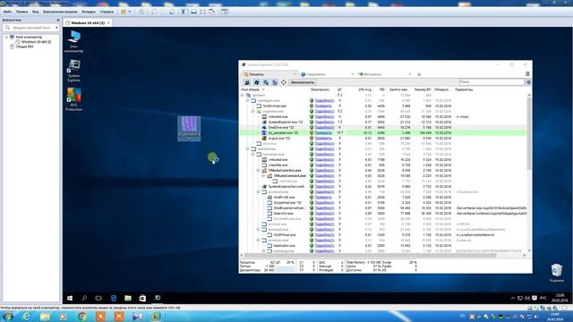Open the Store from the Windows 10 taskbar
The image size is (573, 322).
(x=142, y=298)
